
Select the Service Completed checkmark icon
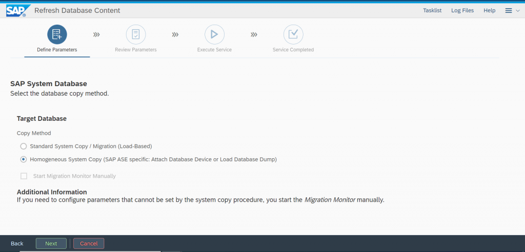click(293, 34)
